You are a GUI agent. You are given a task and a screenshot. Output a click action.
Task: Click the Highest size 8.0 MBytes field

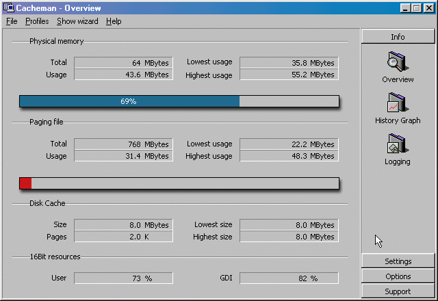click(x=289, y=237)
